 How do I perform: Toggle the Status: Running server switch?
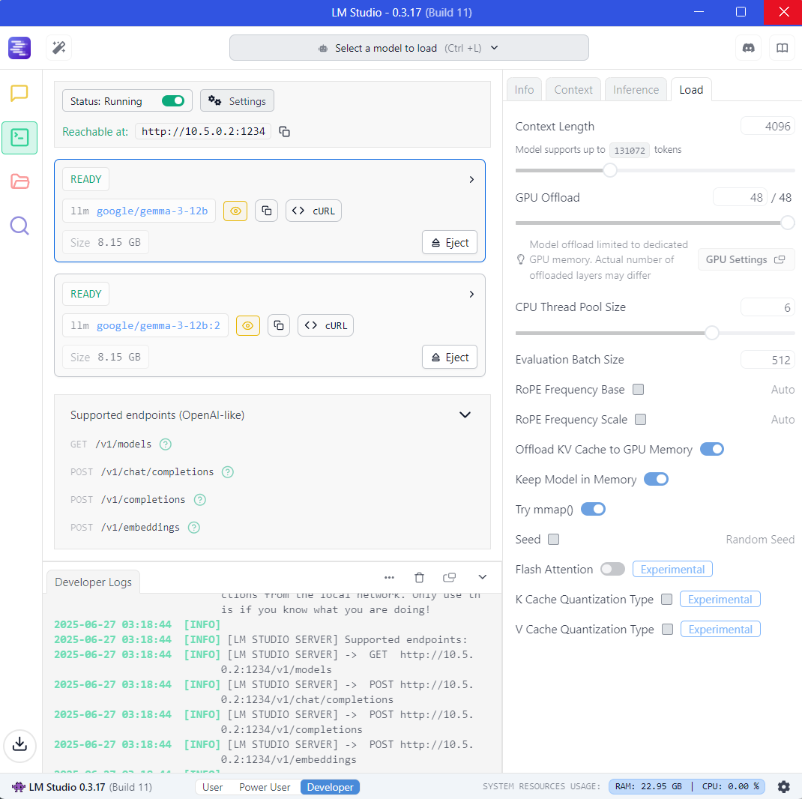point(173,101)
